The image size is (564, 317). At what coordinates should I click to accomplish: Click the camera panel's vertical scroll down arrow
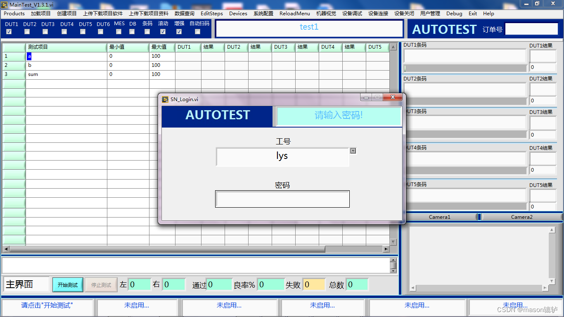pos(552,281)
